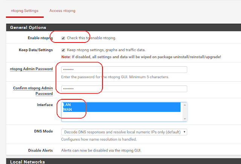Click the 'Check this to enable ntopng' text

click(x=92, y=38)
